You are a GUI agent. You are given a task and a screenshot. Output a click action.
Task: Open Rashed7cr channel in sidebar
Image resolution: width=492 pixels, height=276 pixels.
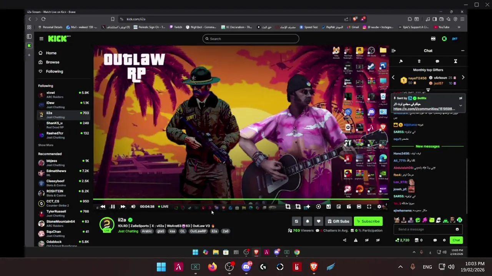64,135
